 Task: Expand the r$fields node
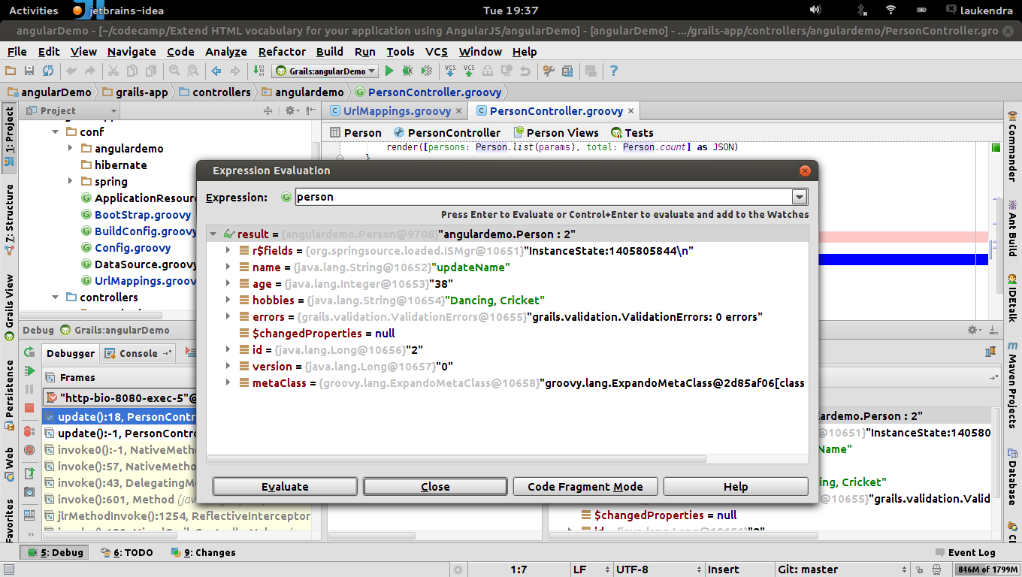click(228, 251)
